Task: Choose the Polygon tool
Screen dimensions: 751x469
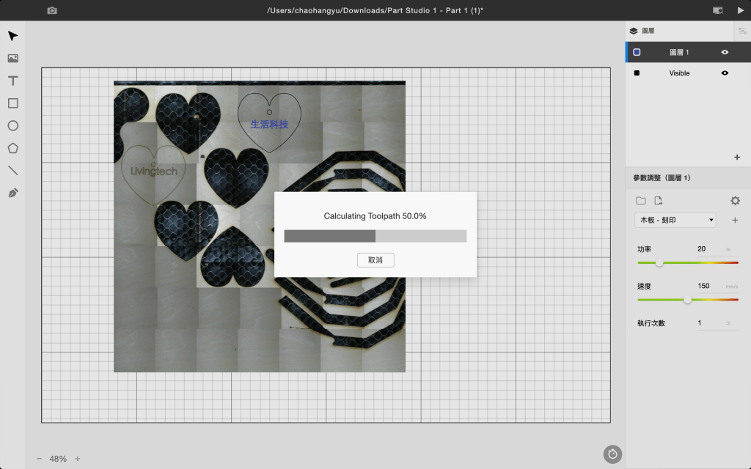Action: pyautogui.click(x=12, y=148)
